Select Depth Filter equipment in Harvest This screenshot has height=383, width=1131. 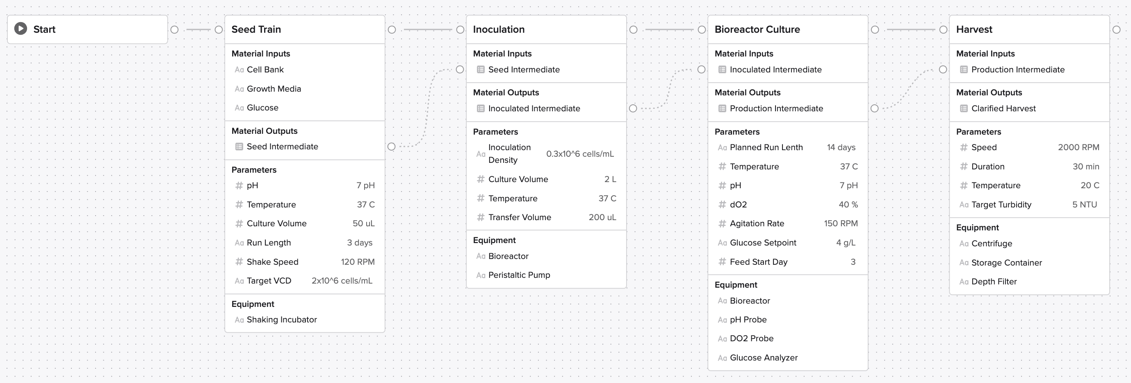pyautogui.click(x=994, y=282)
